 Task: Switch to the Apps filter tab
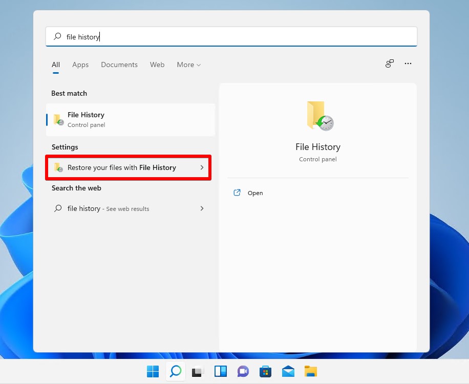pyautogui.click(x=80, y=65)
